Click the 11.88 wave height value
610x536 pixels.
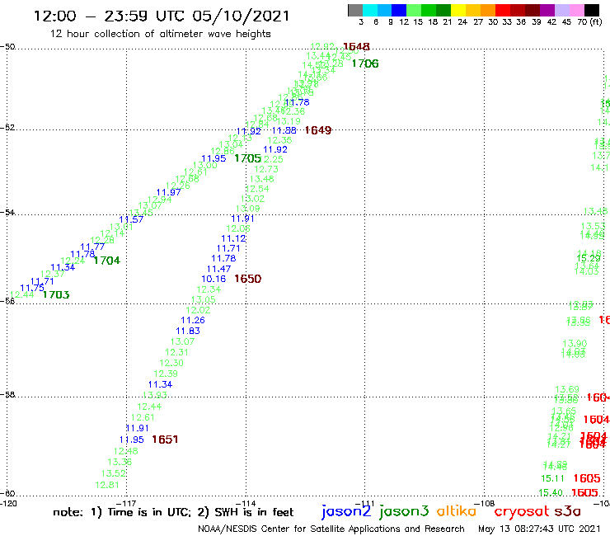point(284,131)
